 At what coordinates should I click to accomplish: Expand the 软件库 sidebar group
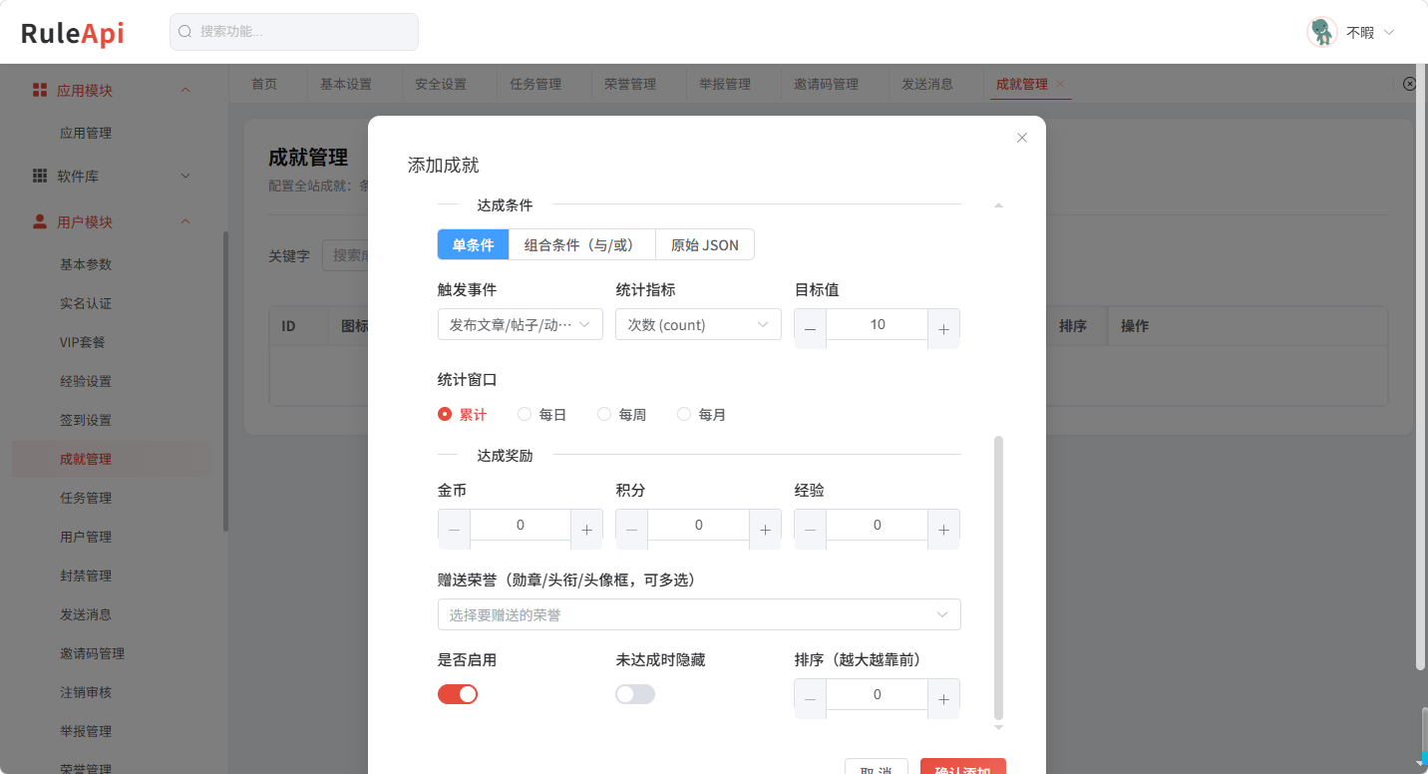(184, 176)
